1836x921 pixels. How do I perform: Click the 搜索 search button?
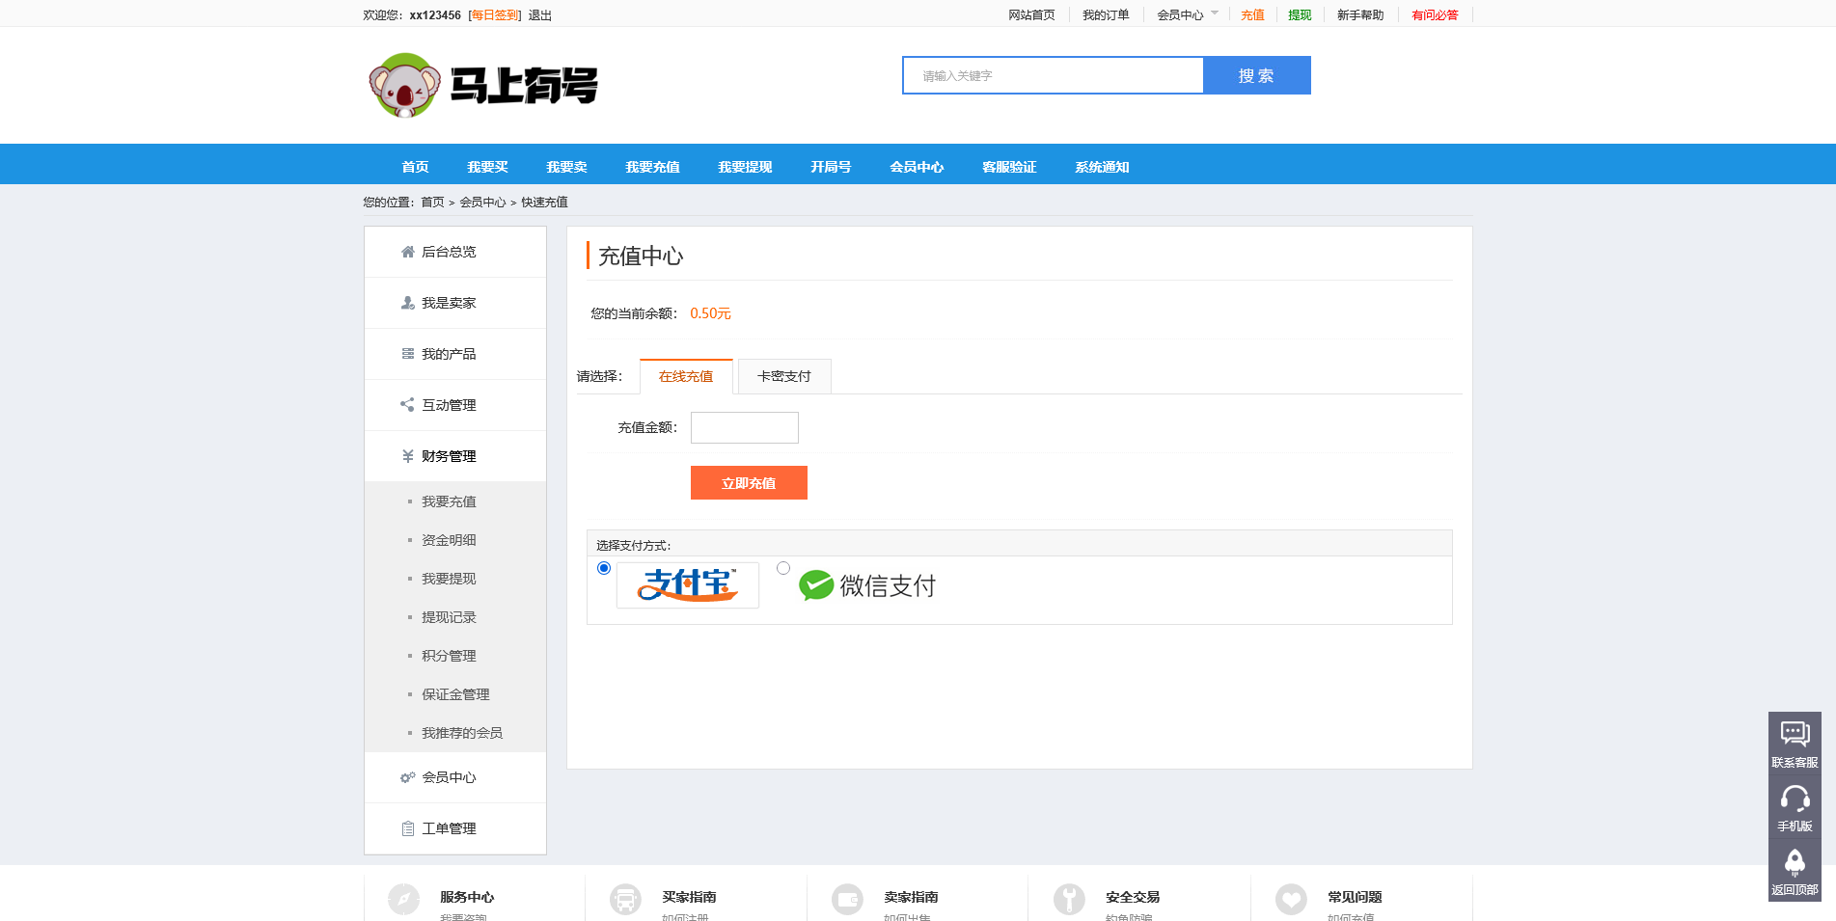pos(1256,75)
